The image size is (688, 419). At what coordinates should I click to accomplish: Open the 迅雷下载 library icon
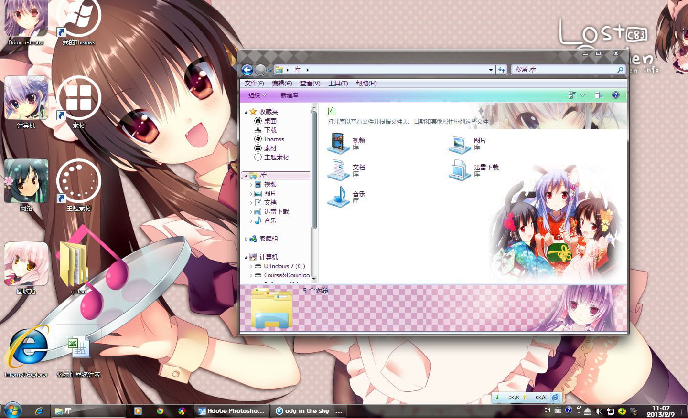459,170
